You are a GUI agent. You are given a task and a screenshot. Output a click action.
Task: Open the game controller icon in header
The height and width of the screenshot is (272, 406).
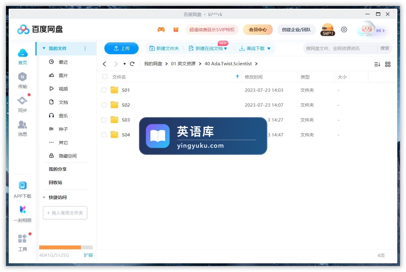click(161, 29)
